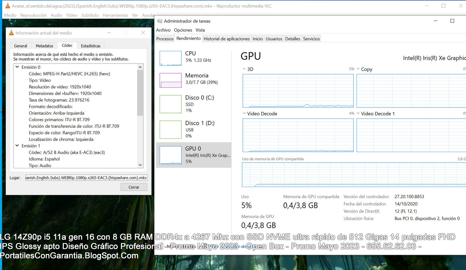Select the 'Idioma: Español' row
The height and width of the screenshot is (270, 466).
tap(44, 159)
